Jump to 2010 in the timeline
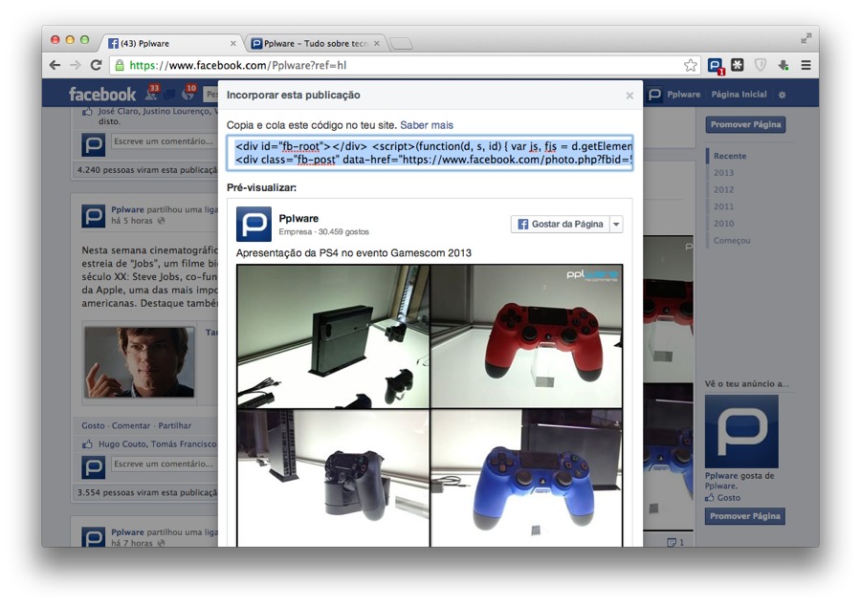Viewport: 861px width, 605px height. click(723, 224)
